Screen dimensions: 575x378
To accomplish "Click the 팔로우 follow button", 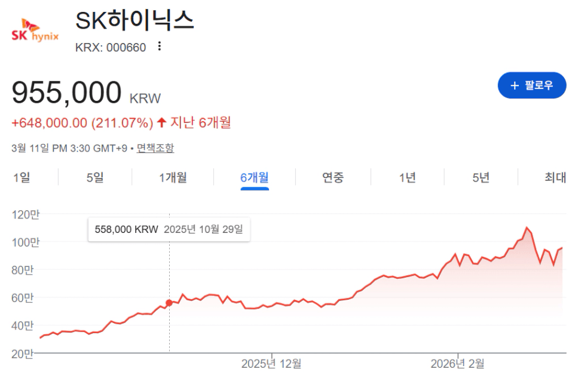I will (x=531, y=85).
